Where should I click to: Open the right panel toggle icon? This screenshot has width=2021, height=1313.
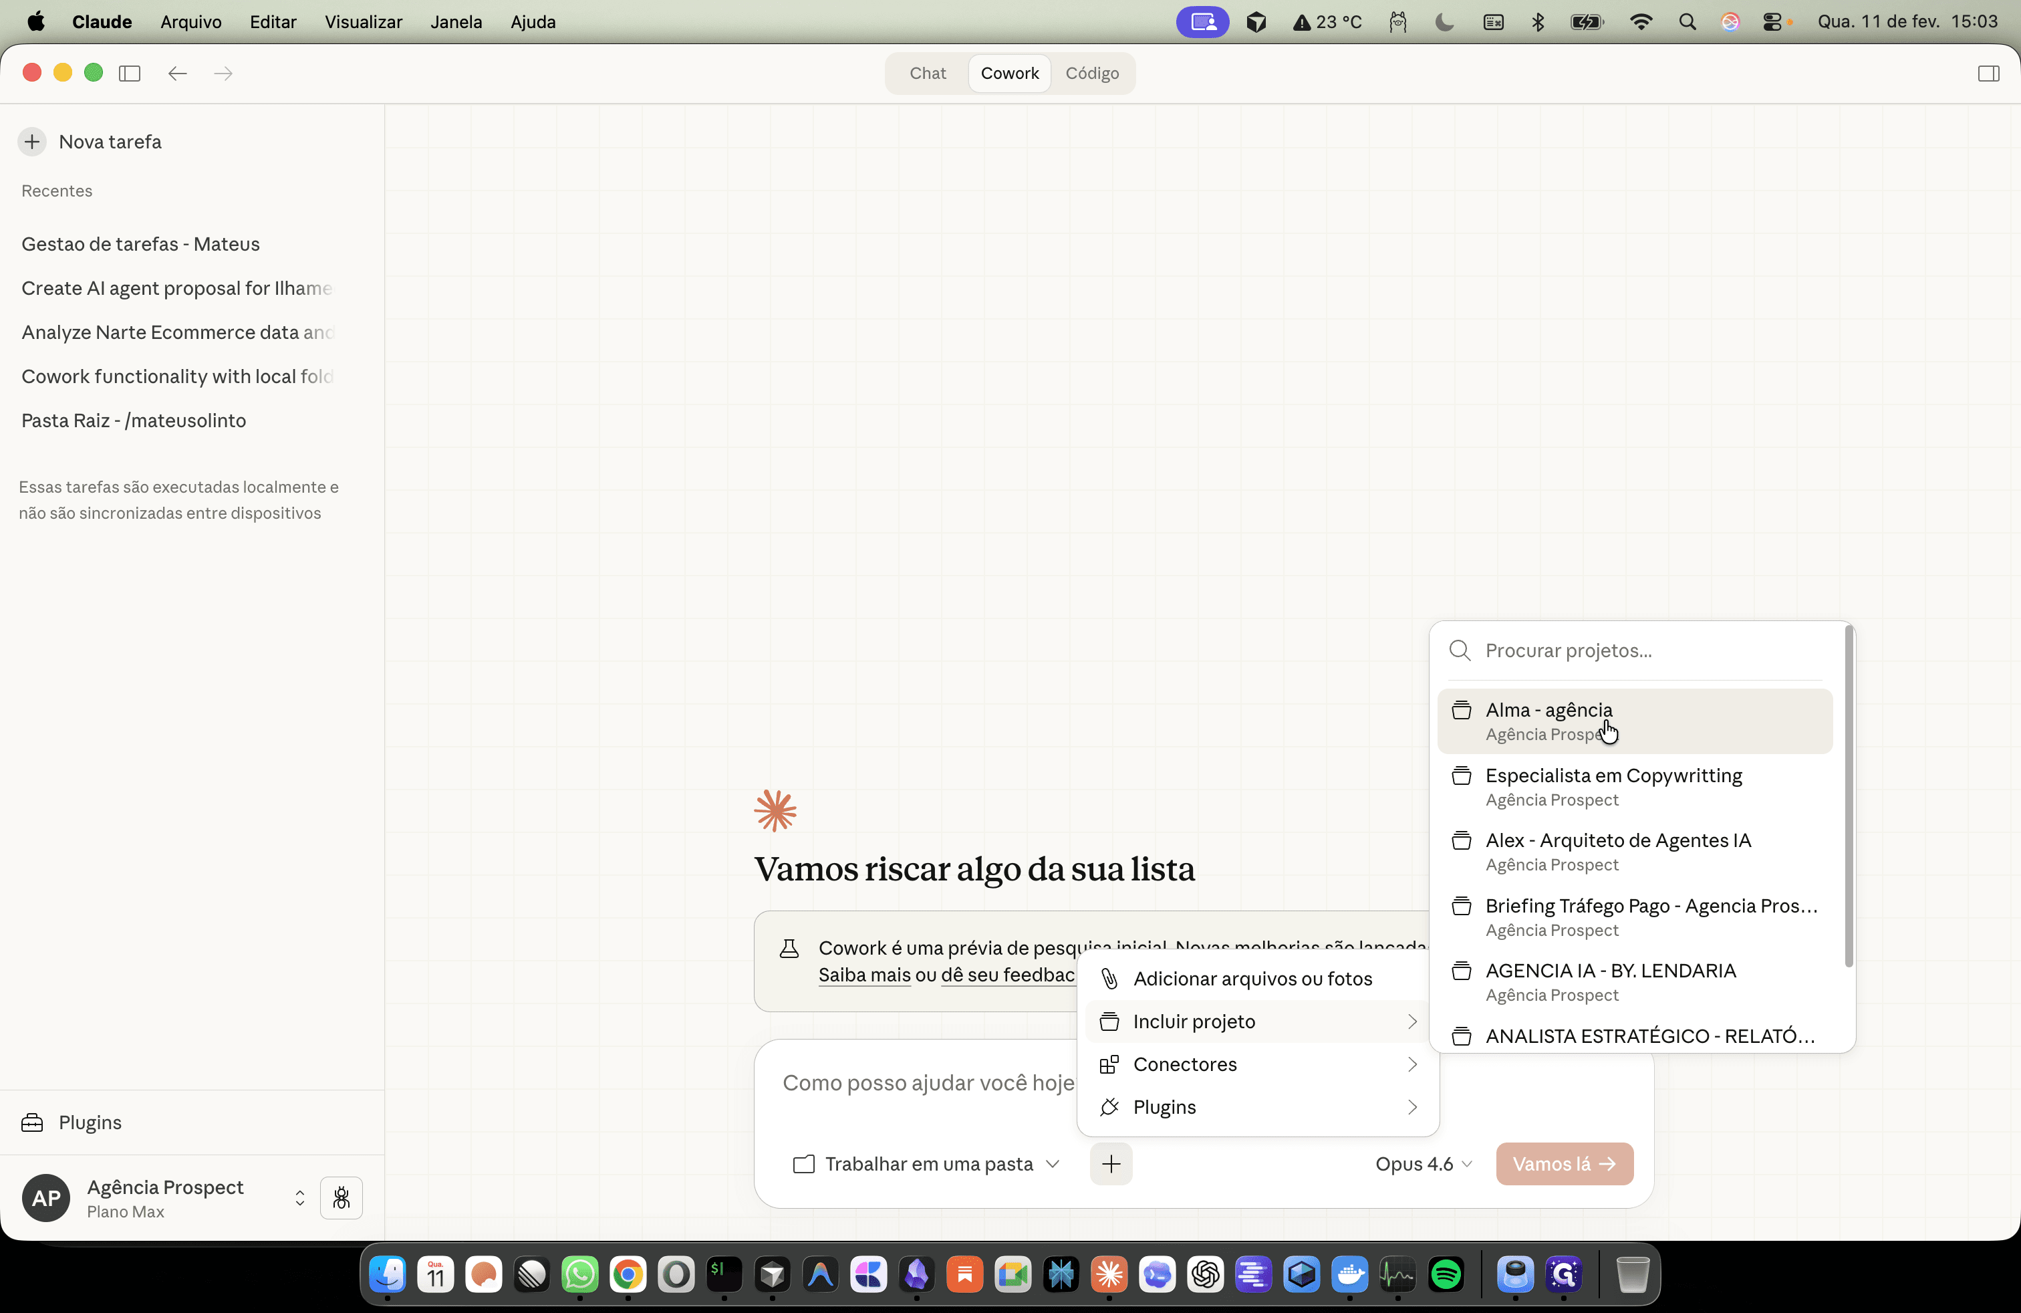1988,73
